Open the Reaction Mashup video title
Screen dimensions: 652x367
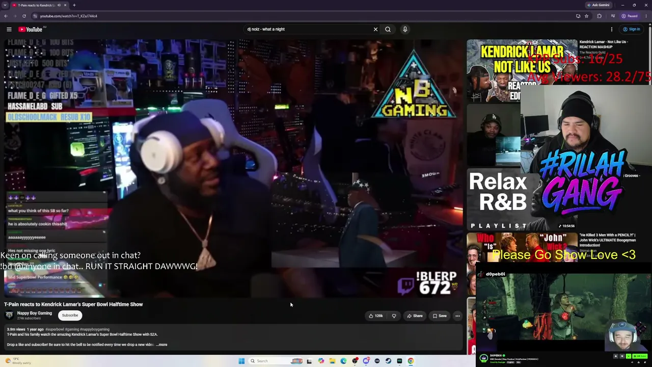pos(604,44)
